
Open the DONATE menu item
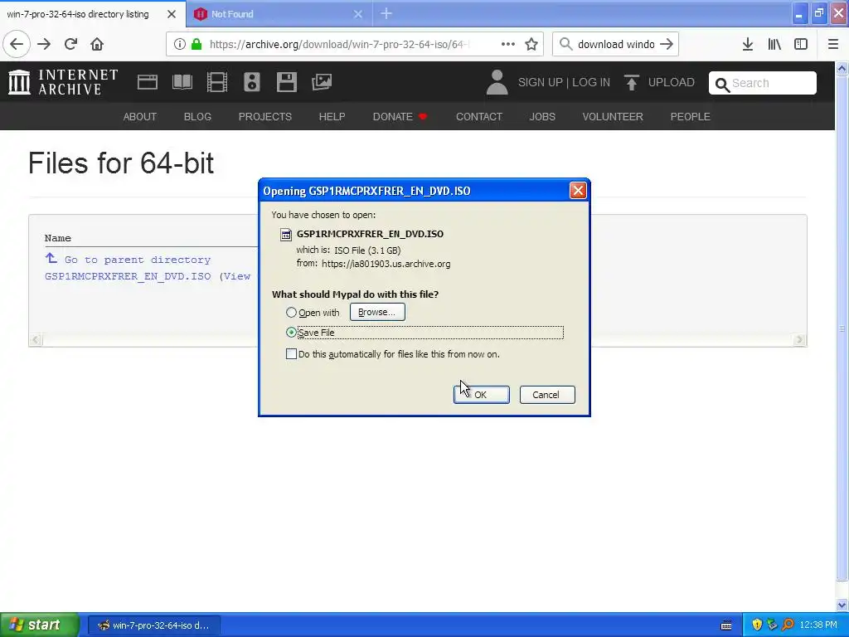[x=400, y=116]
